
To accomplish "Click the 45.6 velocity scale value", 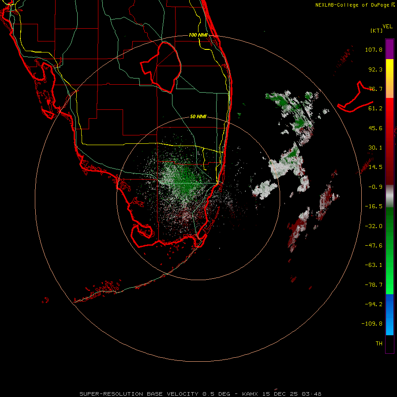I will [375, 128].
